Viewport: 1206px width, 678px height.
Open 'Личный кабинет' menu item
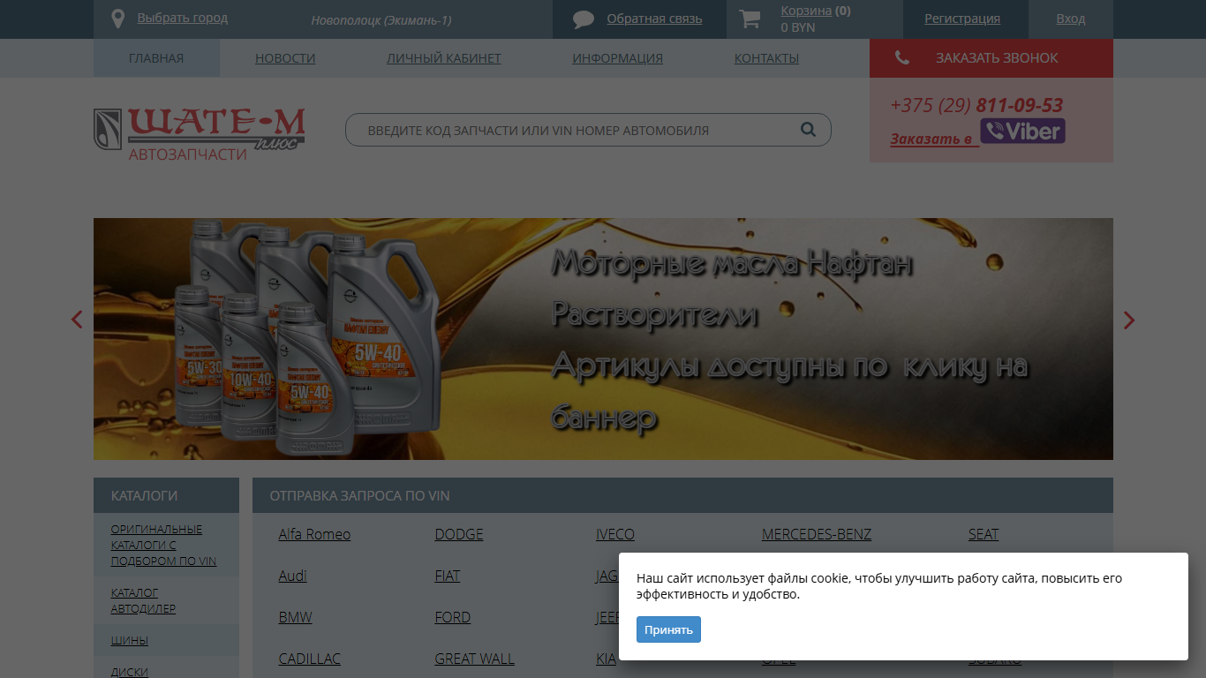click(443, 58)
